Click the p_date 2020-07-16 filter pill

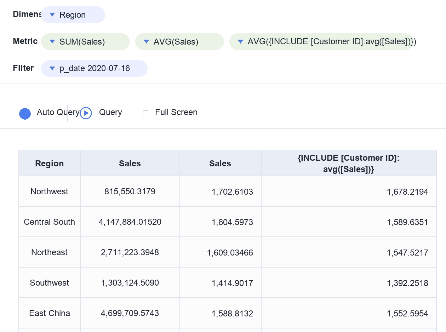pos(94,69)
